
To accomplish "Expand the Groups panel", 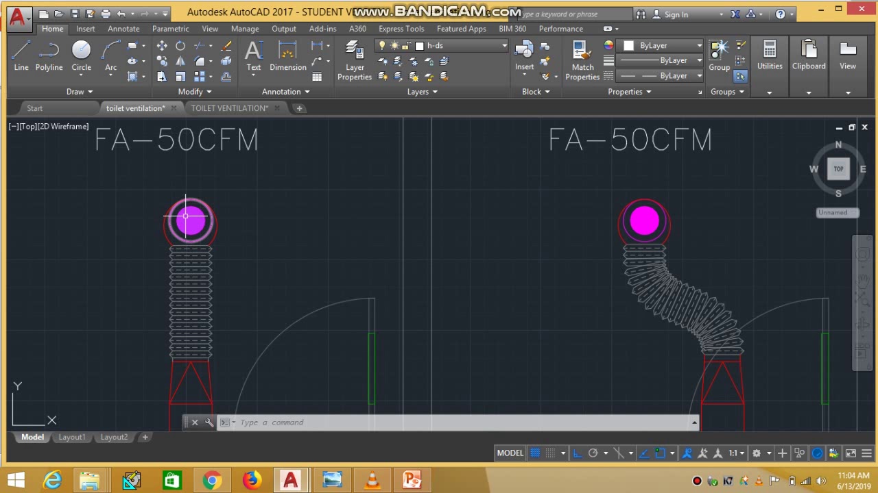I will 727,92.
